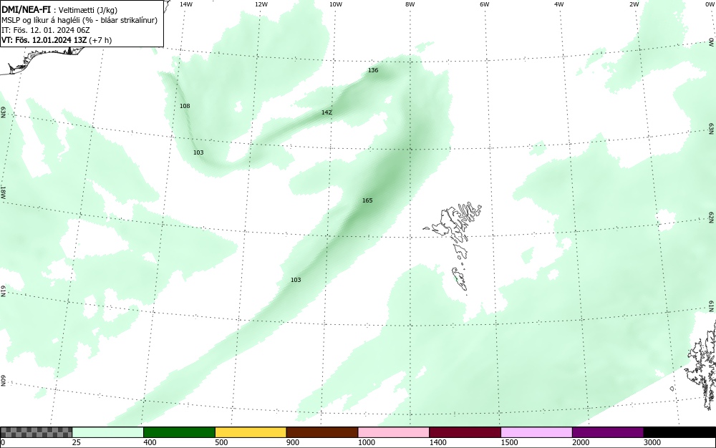Click the MSLP og líkur á hagléli line
716x448 pixels.
click(79, 20)
